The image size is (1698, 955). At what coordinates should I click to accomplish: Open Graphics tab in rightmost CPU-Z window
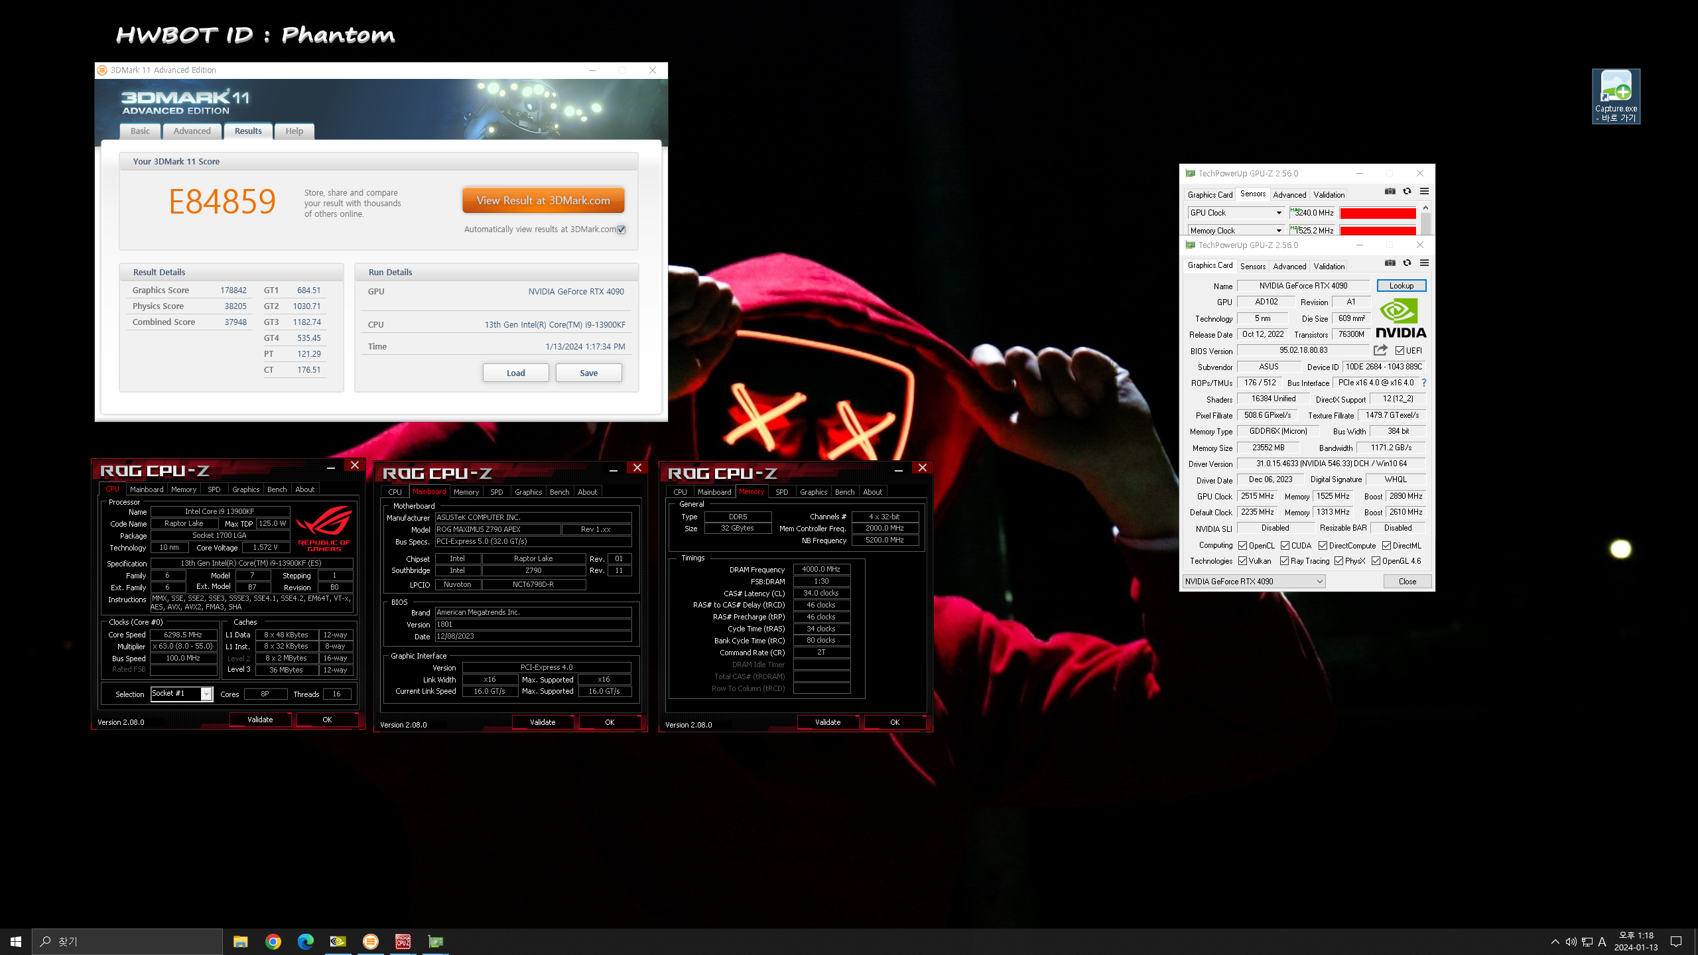coord(813,492)
